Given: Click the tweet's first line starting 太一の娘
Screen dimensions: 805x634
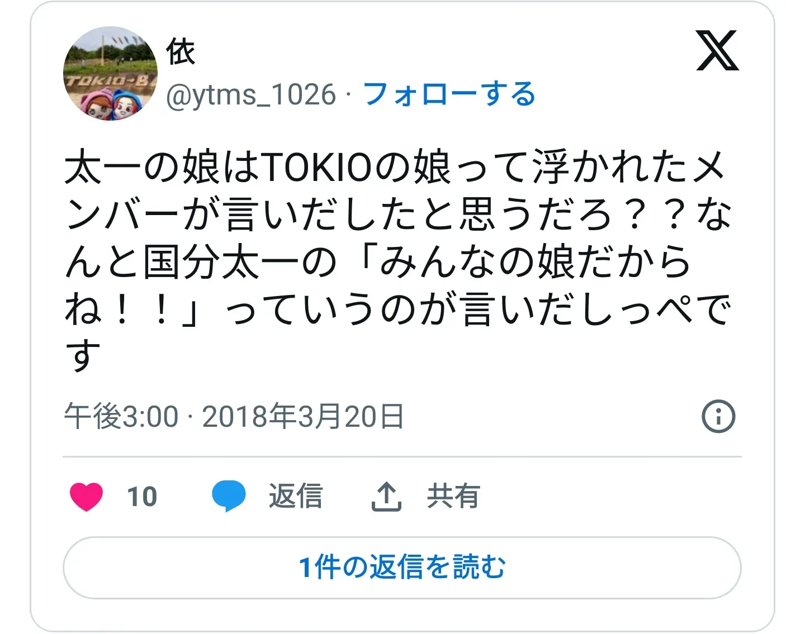Looking at the screenshot, I should pos(395,168).
